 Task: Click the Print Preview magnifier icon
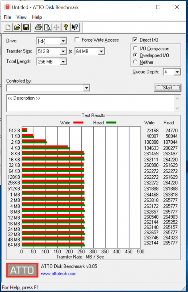(x=47, y=27)
